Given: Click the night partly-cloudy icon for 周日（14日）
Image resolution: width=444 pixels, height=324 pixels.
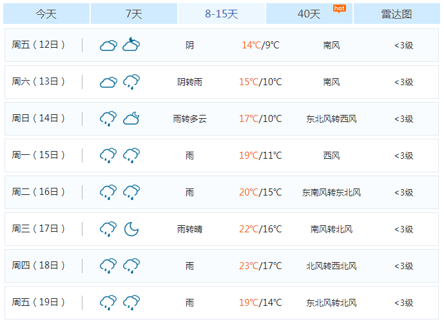Looking at the screenshot, I should tap(131, 118).
